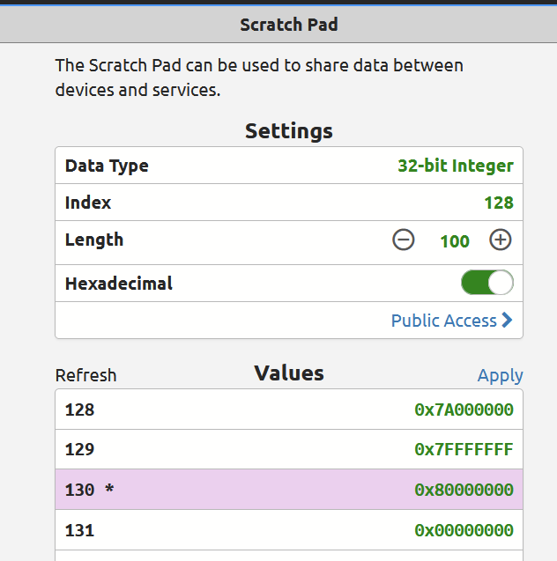Decrease Length with the minus icon
The image size is (557, 561).
tap(404, 240)
